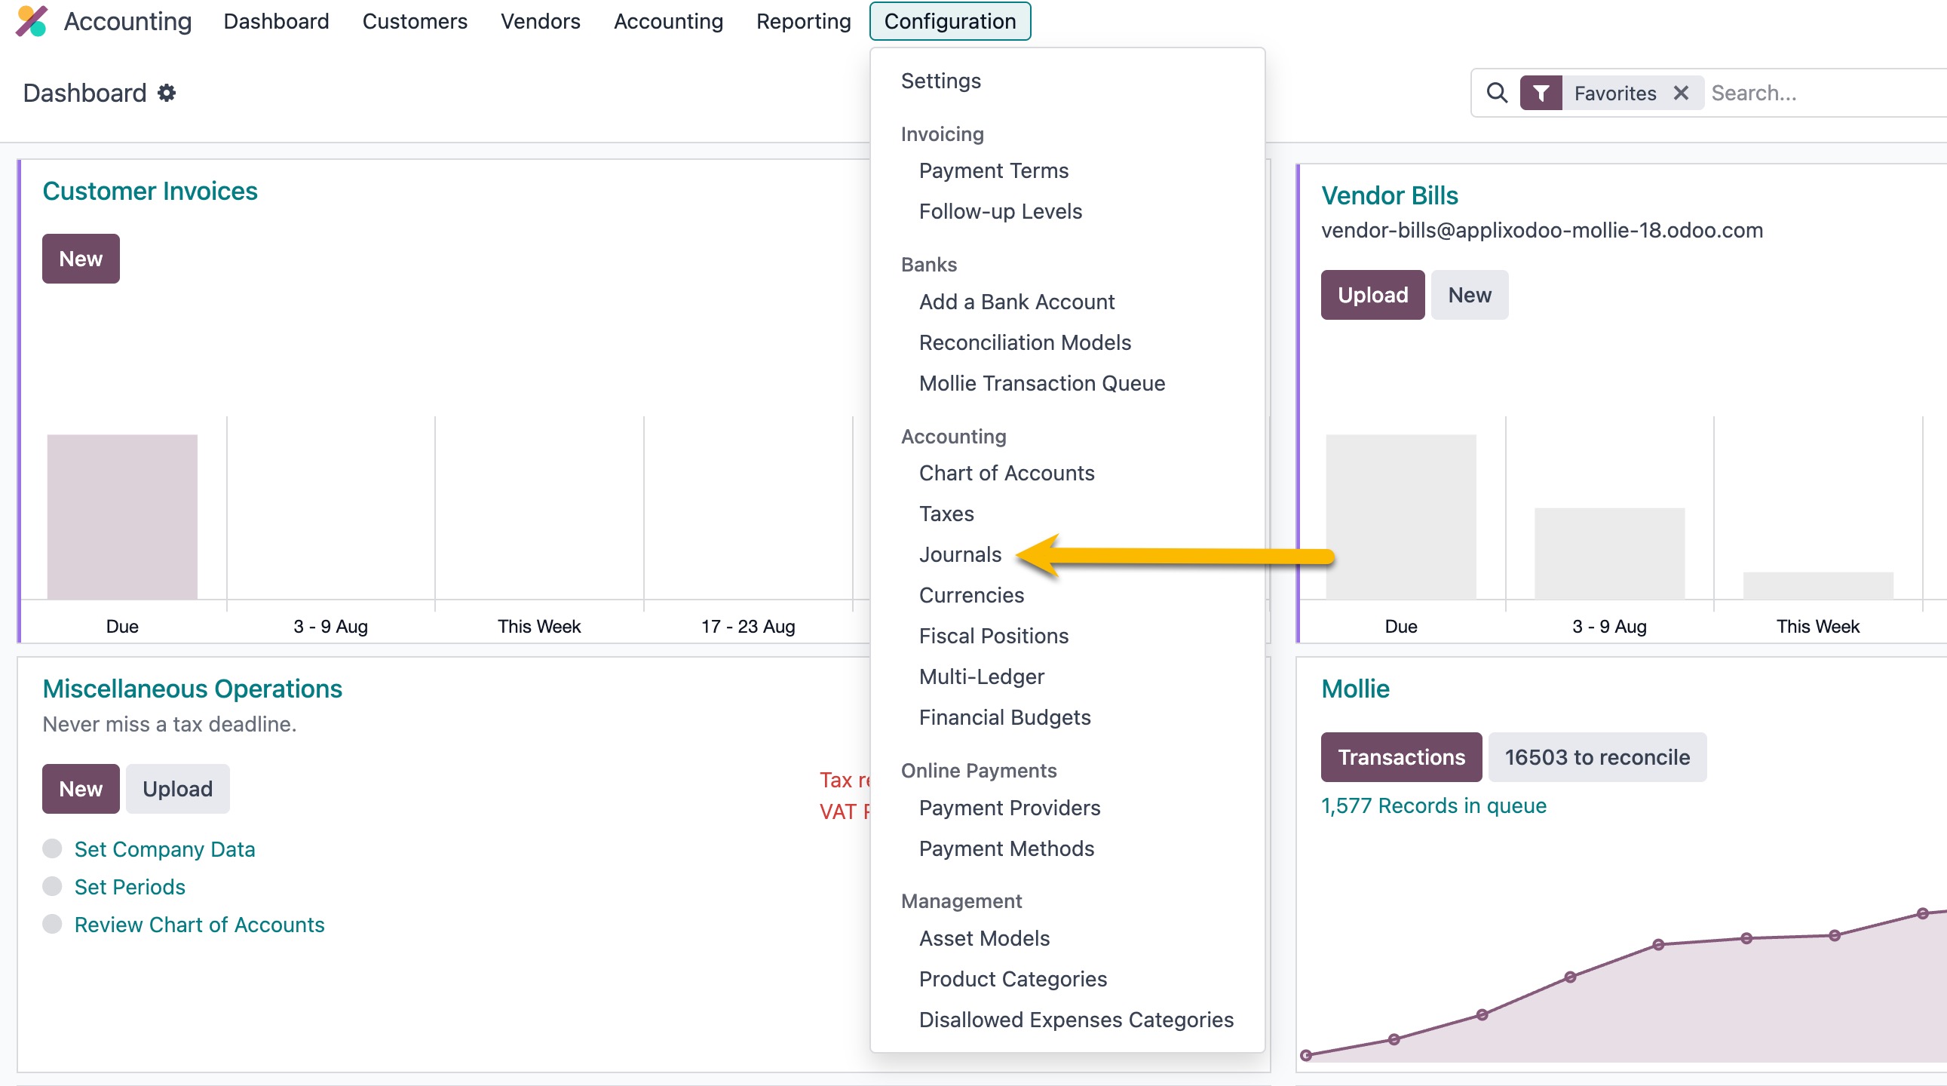Click the Due bar in Customer Invoices chart
The width and height of the screenshot is (1947, 1086).
121,517
